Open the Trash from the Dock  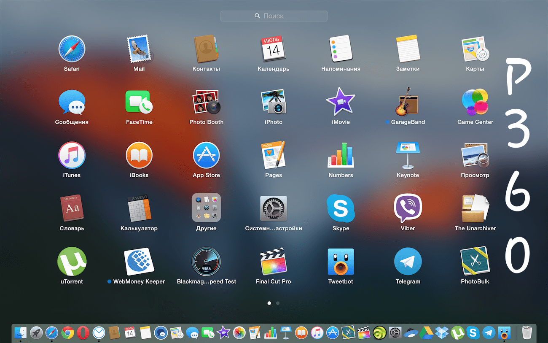pos(527,333)
